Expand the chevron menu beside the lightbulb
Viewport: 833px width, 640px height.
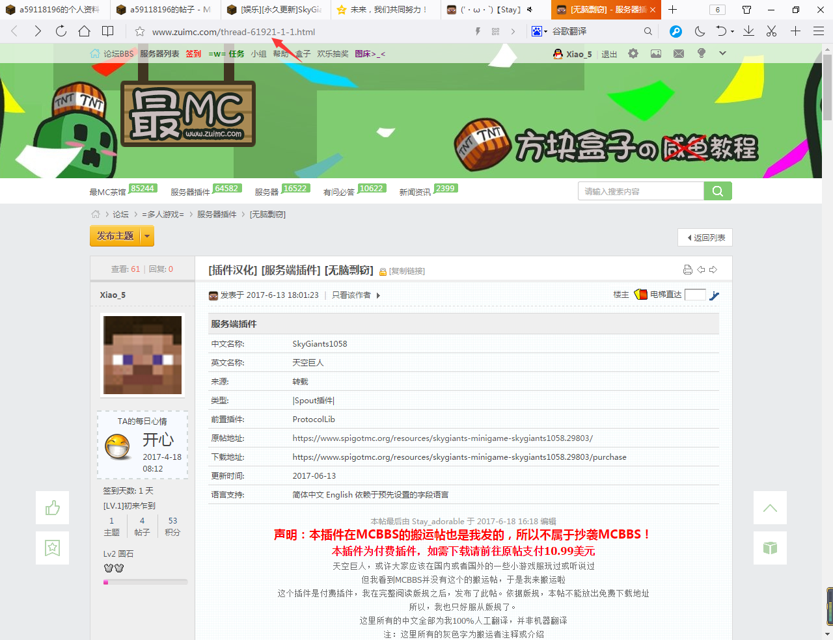[x=722, y=53]
